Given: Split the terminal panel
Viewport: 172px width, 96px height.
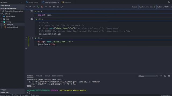Looking at the screenshot, I should point(165,76).
